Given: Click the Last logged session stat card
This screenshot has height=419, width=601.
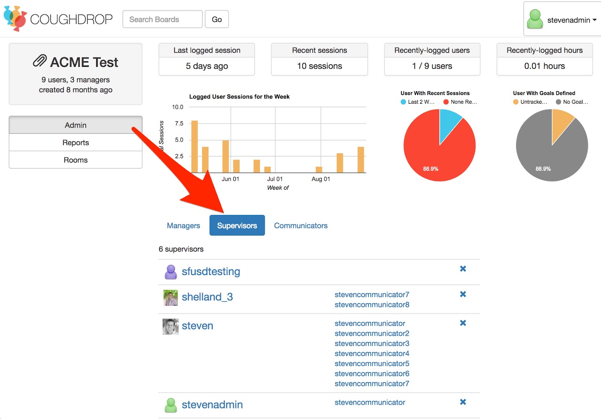Looking at the screenshot, I should click(207, 59).
